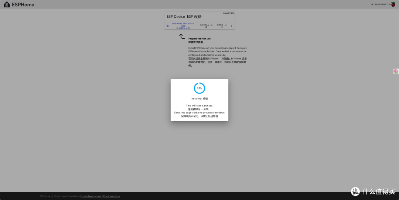Click the PREPARE FOR FIRST USE button
Screen dimensions: 399x200
pyautogui.click(x=183, y=26)
